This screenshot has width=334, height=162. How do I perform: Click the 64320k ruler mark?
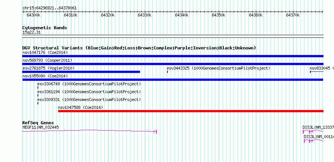(108, 15)
